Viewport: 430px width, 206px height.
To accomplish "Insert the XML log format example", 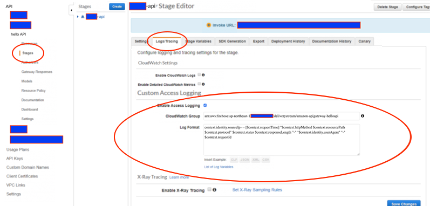I will (x=256, y=160).
